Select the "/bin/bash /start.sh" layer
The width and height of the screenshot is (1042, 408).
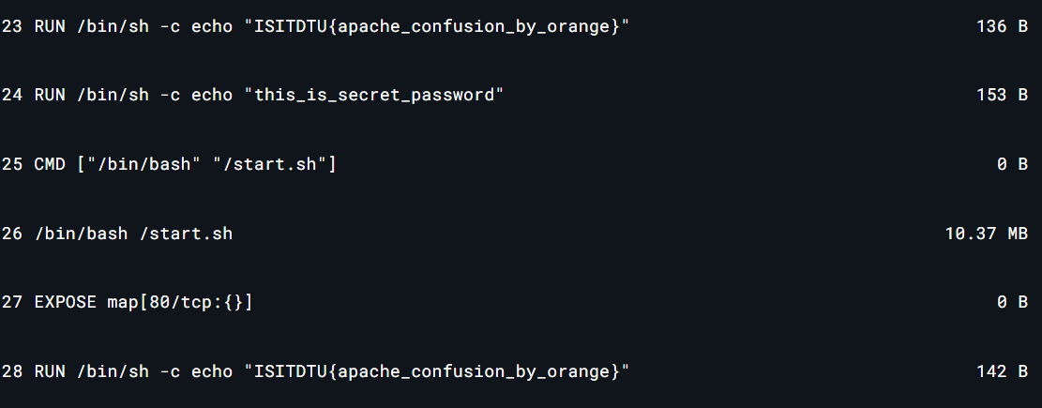133,233
